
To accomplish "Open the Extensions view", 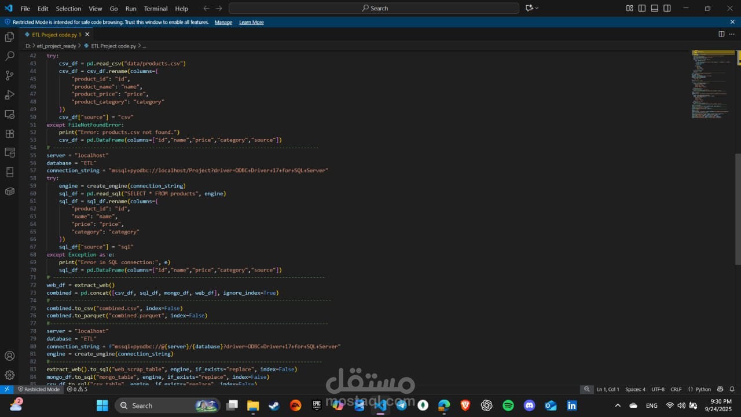I will [x=9, y=133].
